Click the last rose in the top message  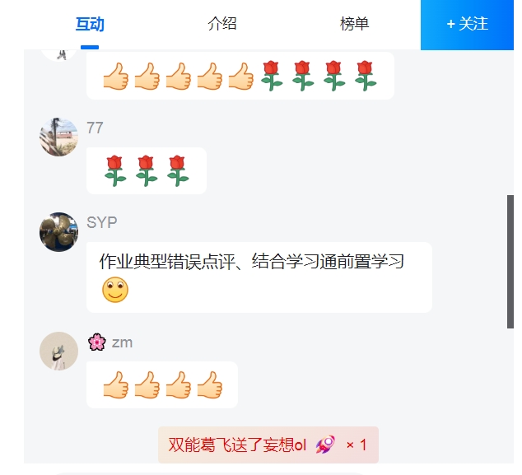coord(366,76)
